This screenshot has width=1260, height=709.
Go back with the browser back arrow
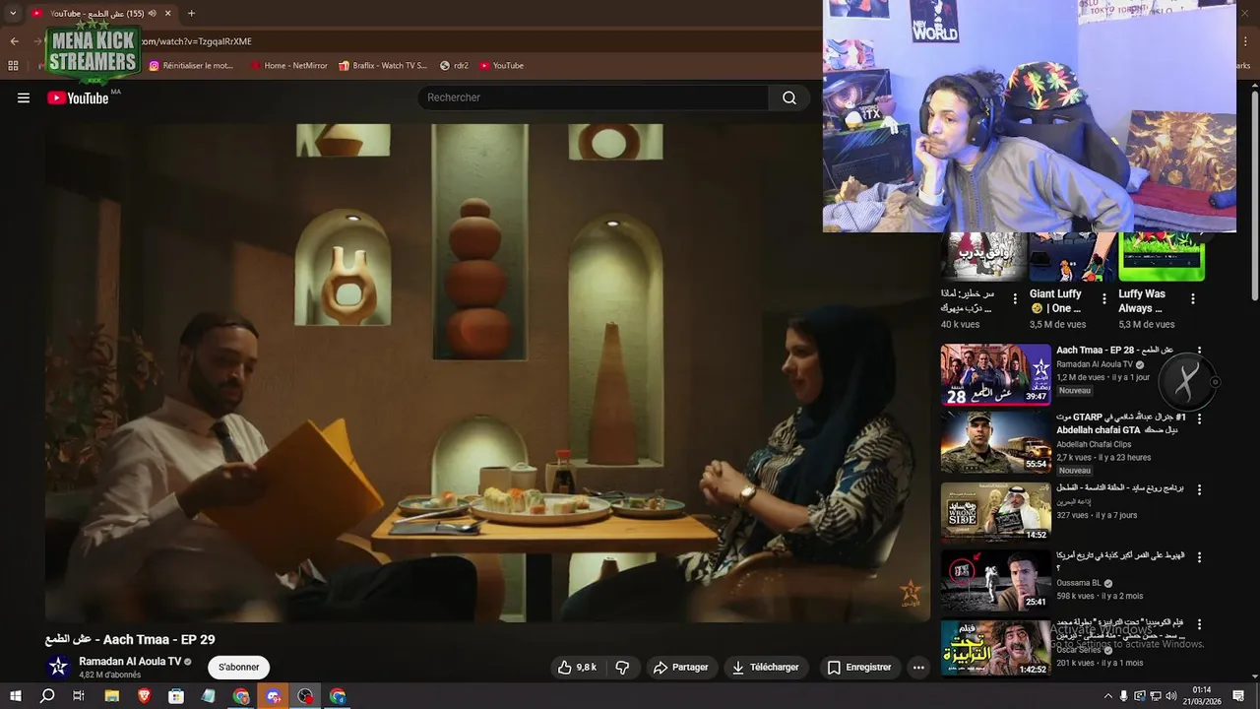click(x=14, y=41)
